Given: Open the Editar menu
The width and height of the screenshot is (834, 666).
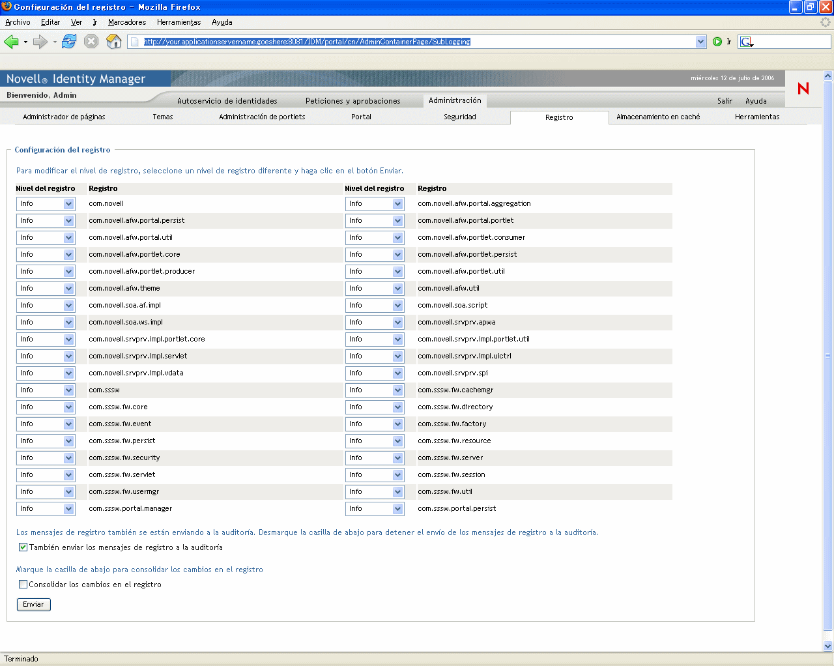Looking at the screenshot, I should pyautogui.click(x=50, y=22).
